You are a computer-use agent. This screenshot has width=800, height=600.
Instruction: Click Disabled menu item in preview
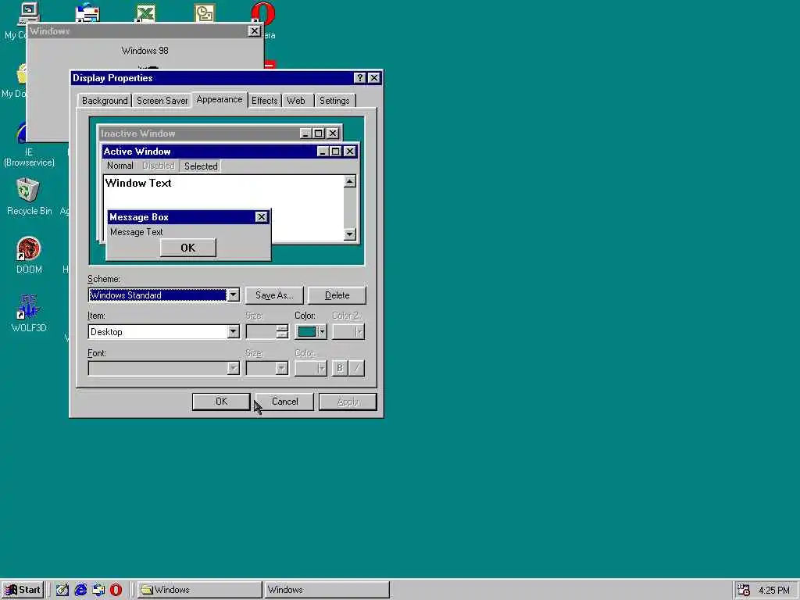click(x=158, y=166)
